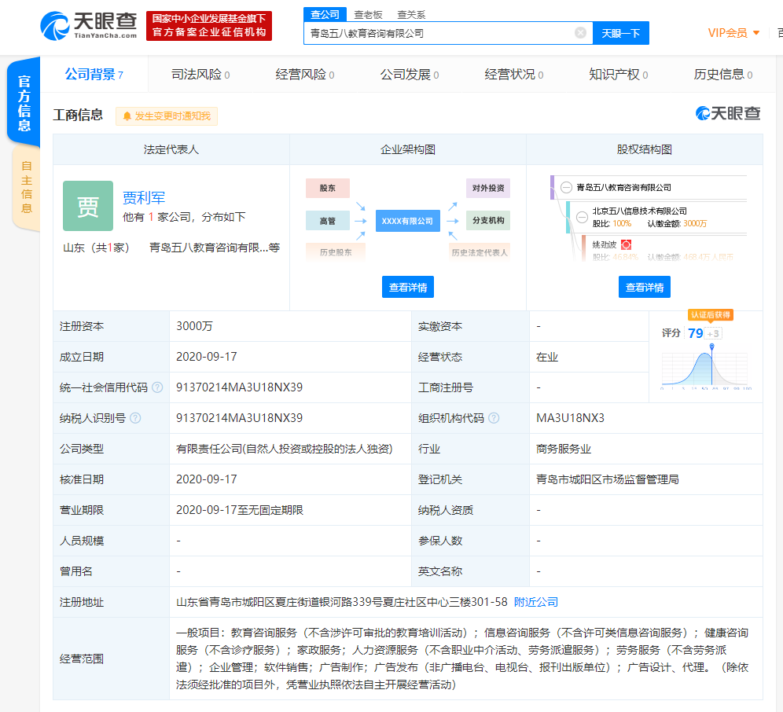Switch to the 司法风险 tab

[x=200, y=75]
